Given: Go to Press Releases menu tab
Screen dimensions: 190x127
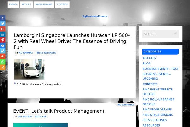Looking at the screenshot, I should 44,5.
